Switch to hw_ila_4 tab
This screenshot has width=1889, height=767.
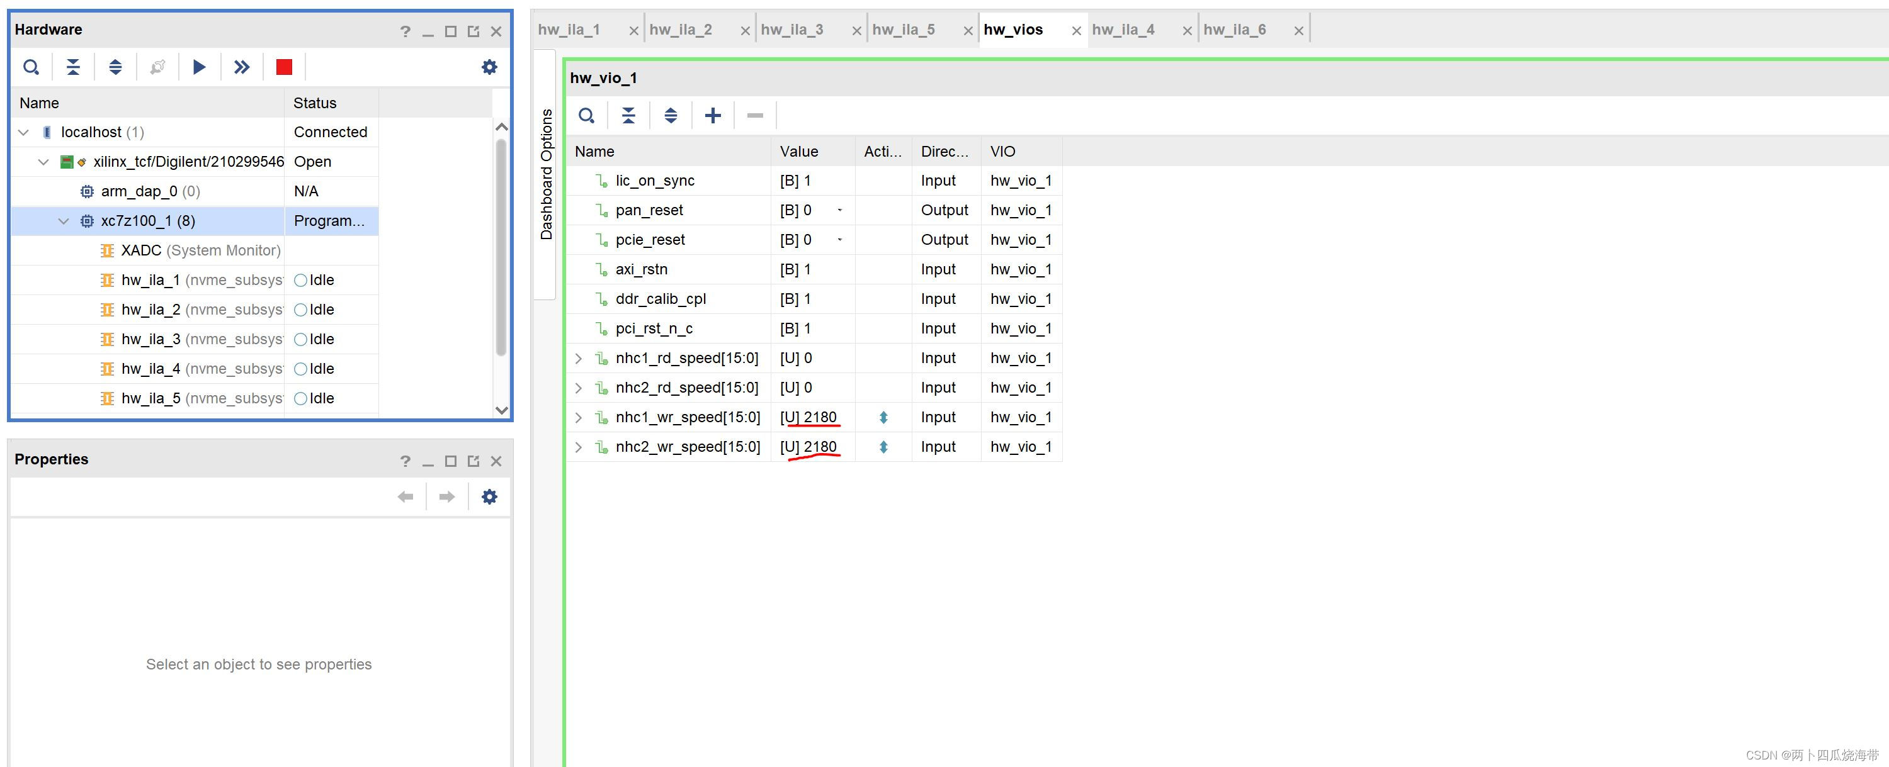pos(1123,30)
